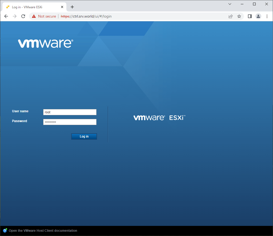The image size is (273, 236).
Task: Click the reload page icon
Action: 23,16
